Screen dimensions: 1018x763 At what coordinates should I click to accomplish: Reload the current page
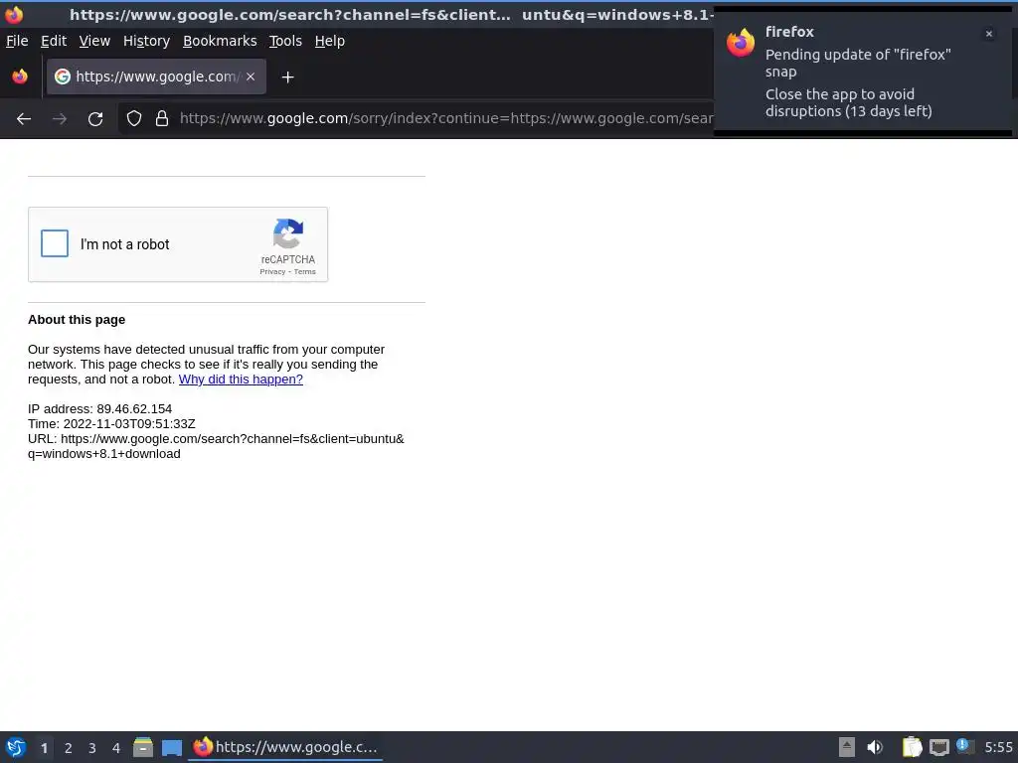coord(95,119)
